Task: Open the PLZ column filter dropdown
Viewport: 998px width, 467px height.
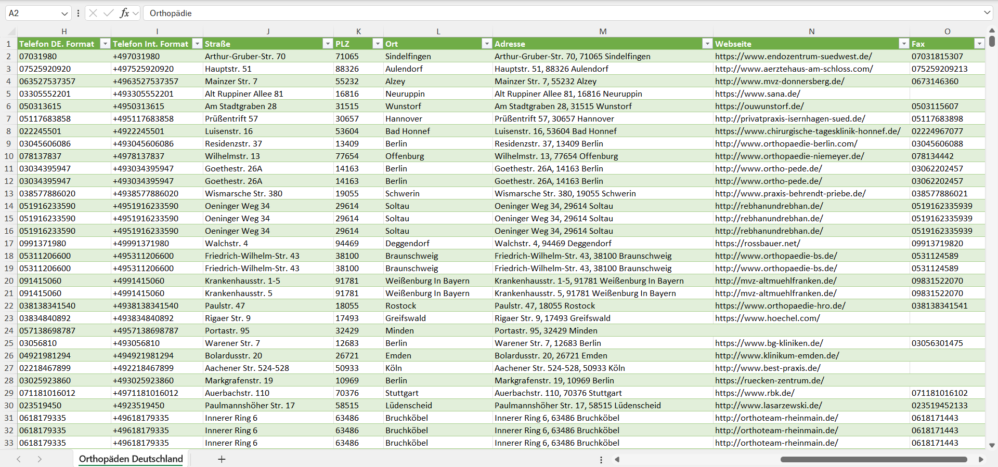Action: click(378, 44)
